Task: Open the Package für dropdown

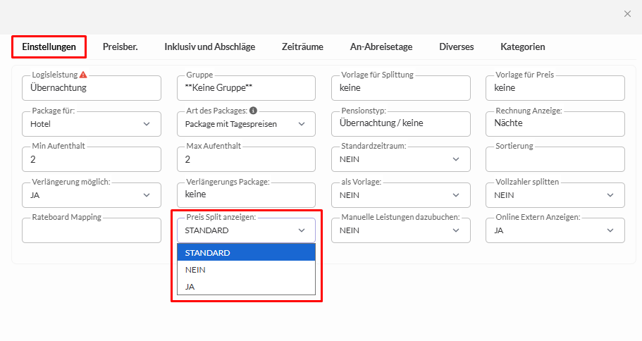Action: 91,124
